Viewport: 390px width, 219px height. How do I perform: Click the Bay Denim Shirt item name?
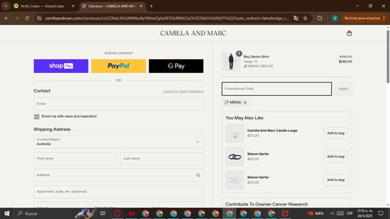[256, 57]
